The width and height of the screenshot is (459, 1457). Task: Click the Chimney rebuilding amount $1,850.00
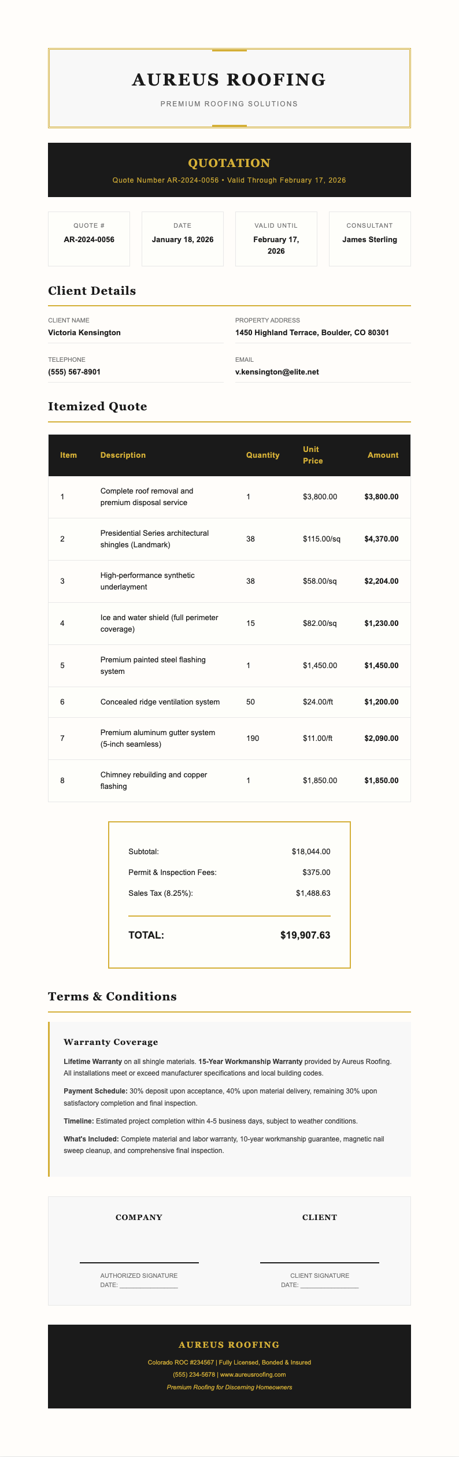click(381, 780)
